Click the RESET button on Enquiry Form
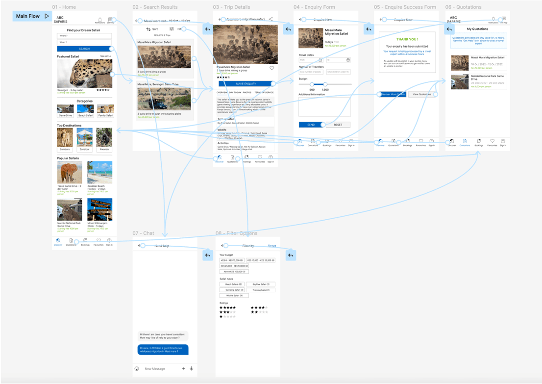Viewport: 542px width, 384px height. pyautogui.click(x=338, y=125)
